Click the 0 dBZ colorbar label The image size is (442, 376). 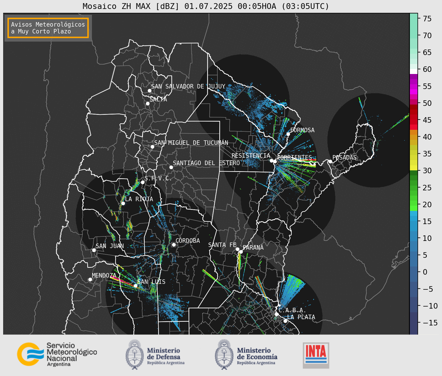click(x=425, y=272)
